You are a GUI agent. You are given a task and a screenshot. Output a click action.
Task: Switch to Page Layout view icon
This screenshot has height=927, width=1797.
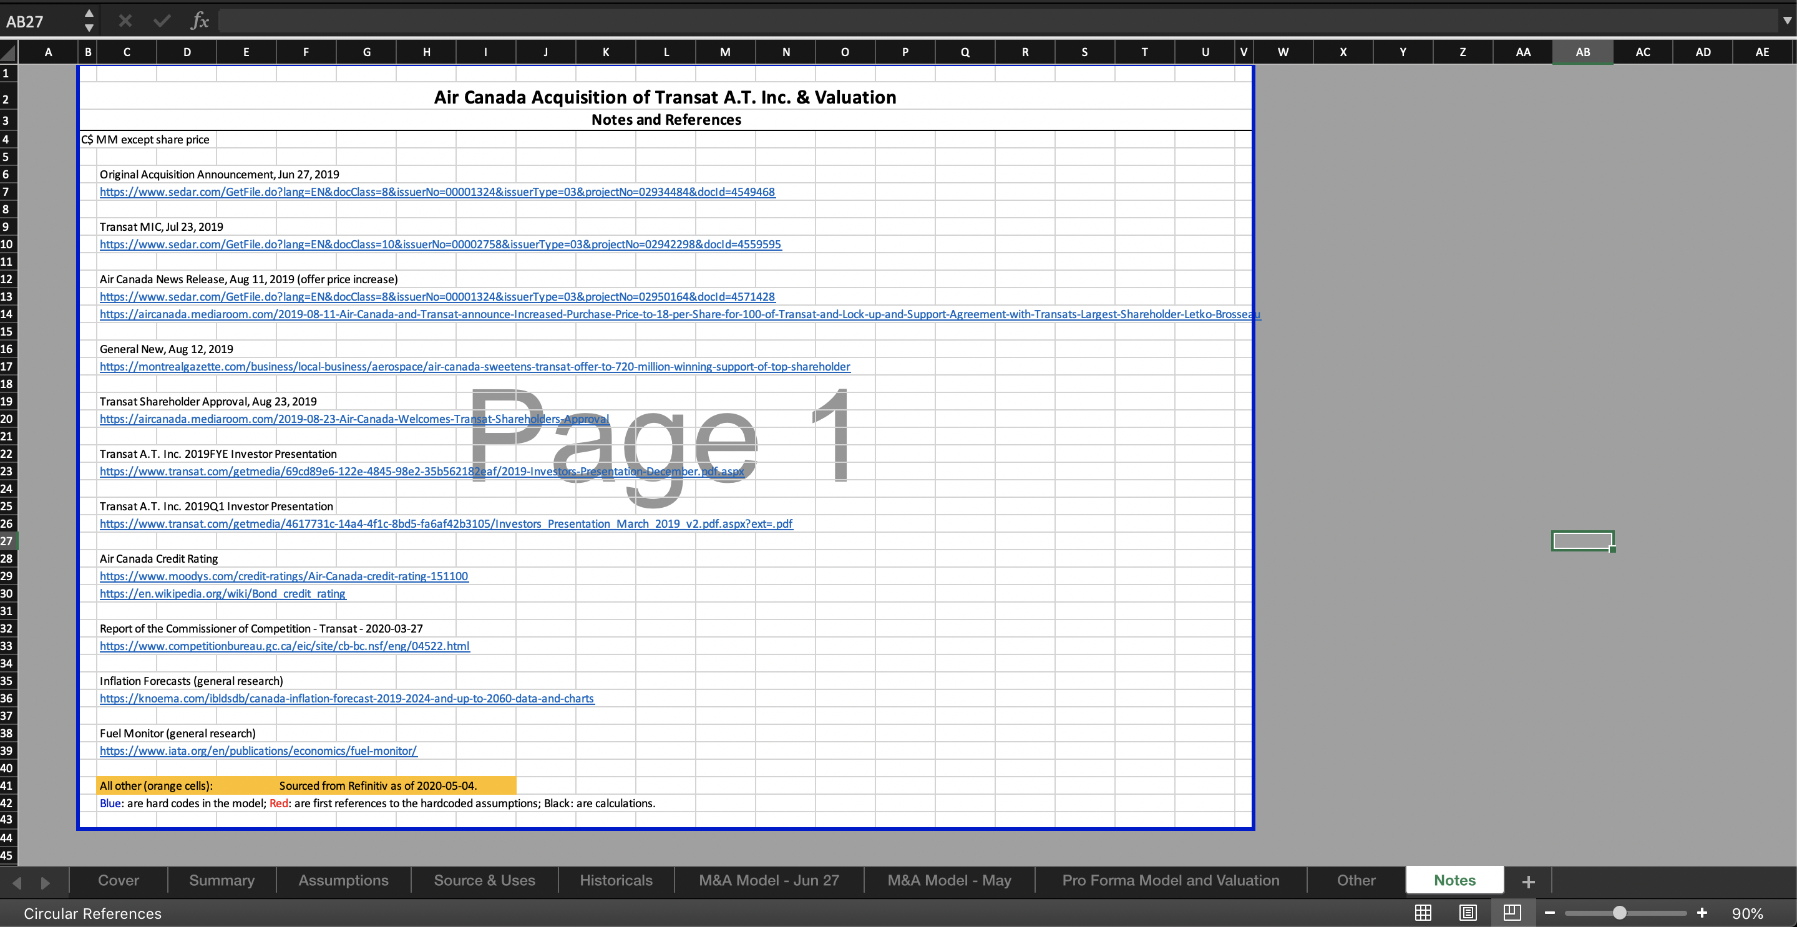tap(1468, 913)
